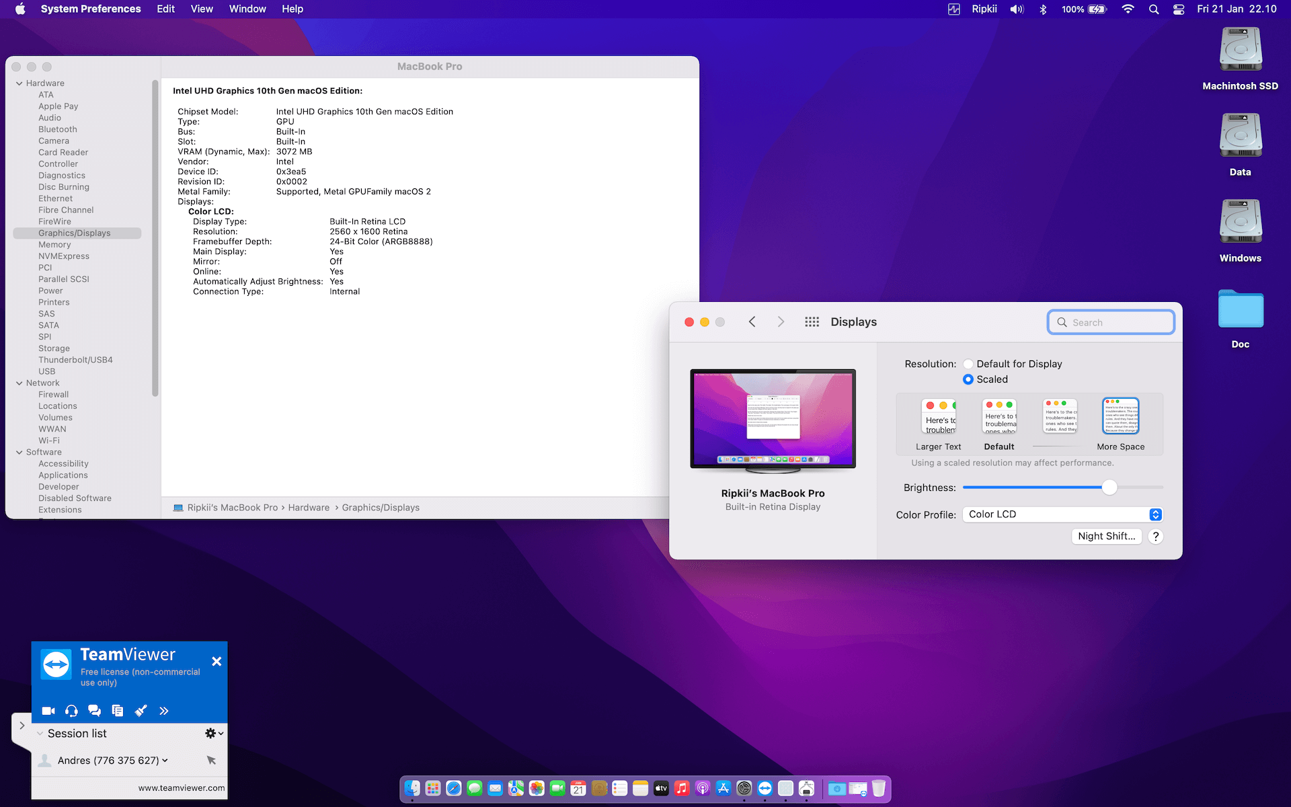Open Edit menu in menu bar

pos(165,9)
